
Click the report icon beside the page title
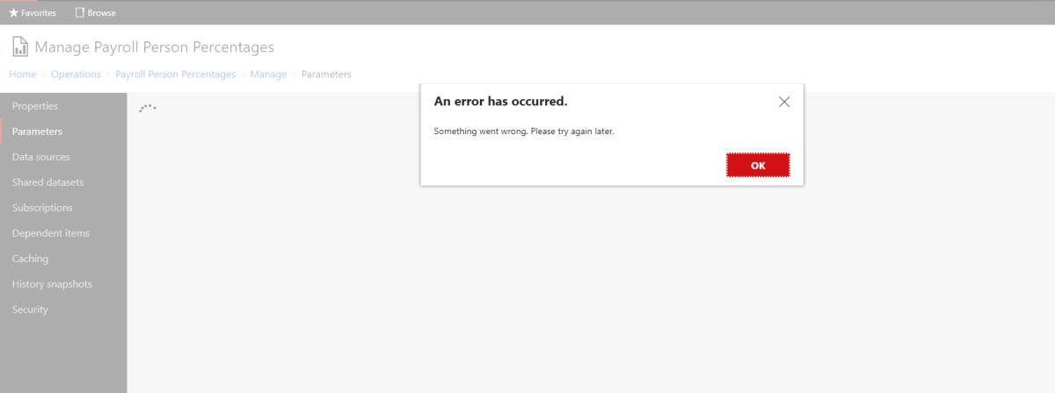[x=19, y=47]
